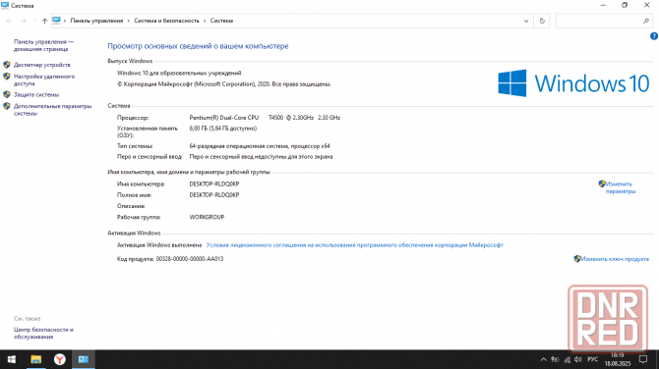The height and width of the screenshot is (369, 659).
Task: Click the System window title bar icon
Action: (5, 6)
